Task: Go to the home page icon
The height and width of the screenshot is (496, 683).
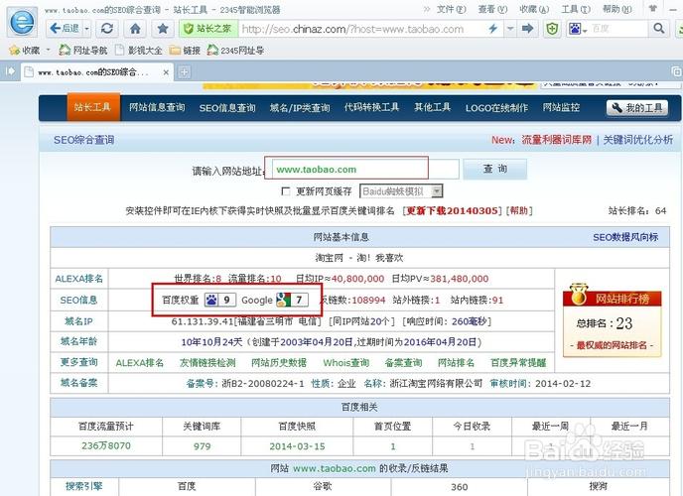Action: coord(135,29)
